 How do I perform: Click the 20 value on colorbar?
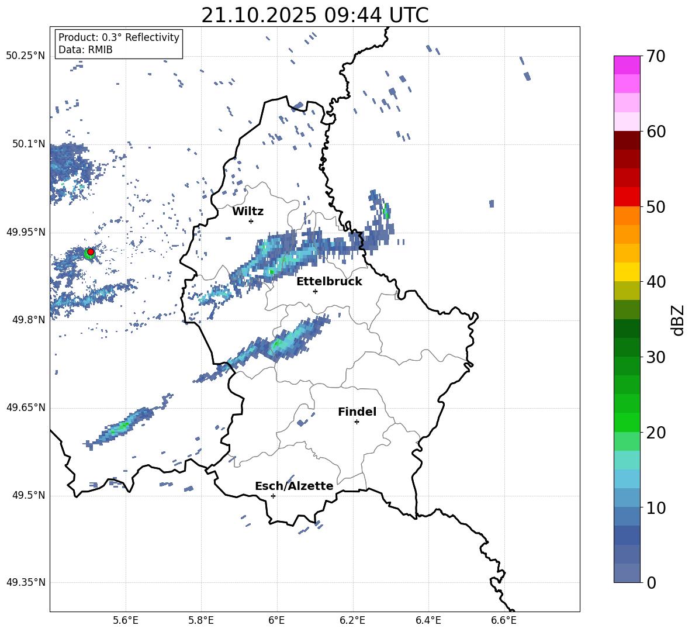coord(655,433)
